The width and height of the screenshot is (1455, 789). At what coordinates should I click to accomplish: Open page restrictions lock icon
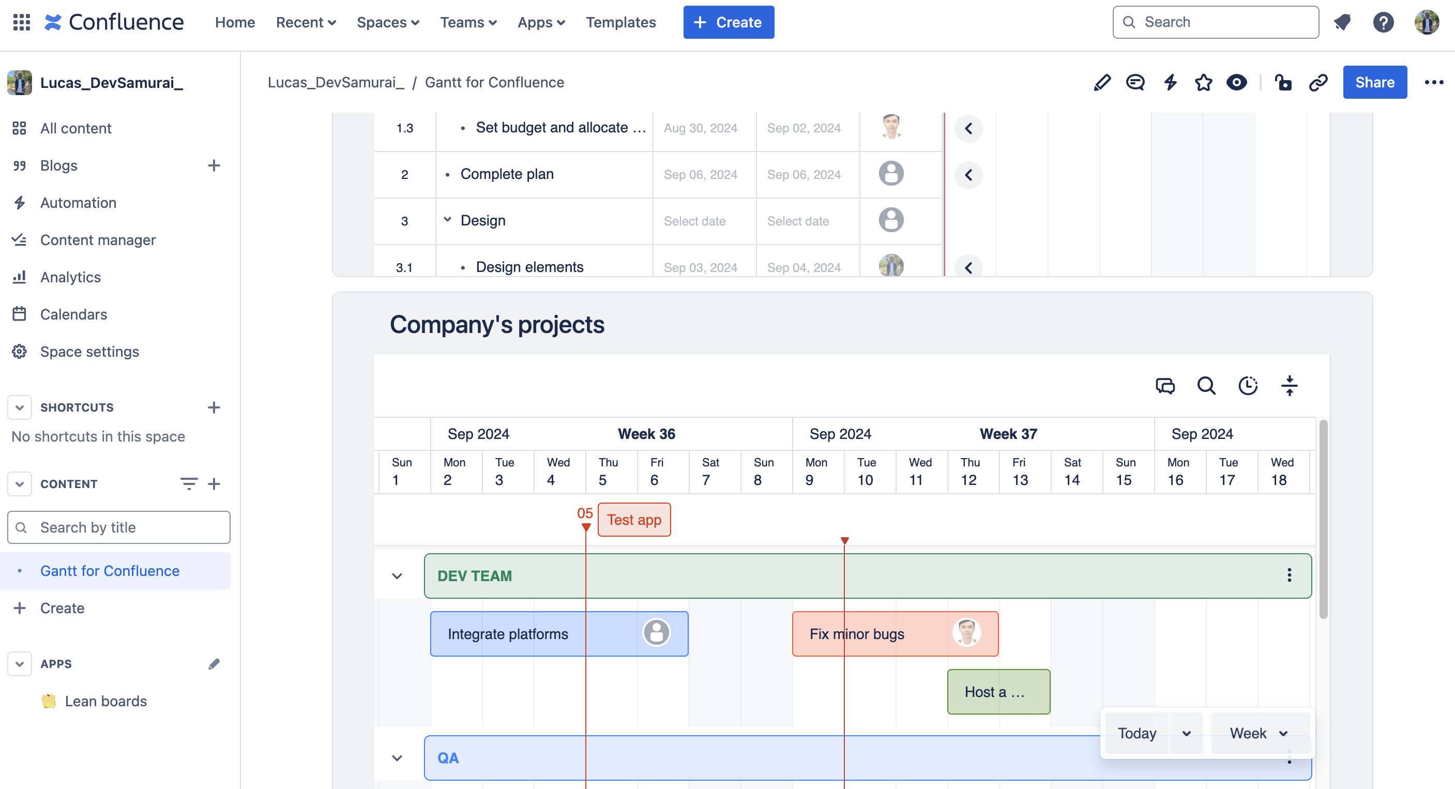[1283, 82]
